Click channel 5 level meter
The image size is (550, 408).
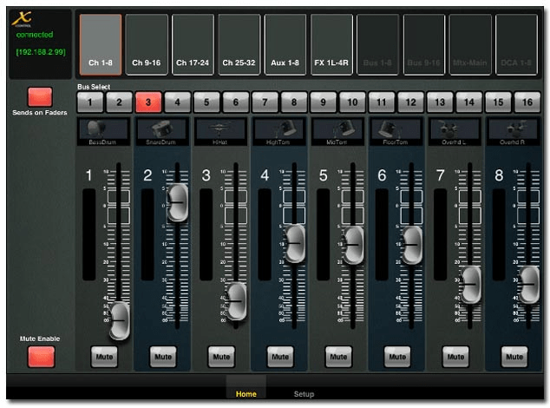pos(324,234)
